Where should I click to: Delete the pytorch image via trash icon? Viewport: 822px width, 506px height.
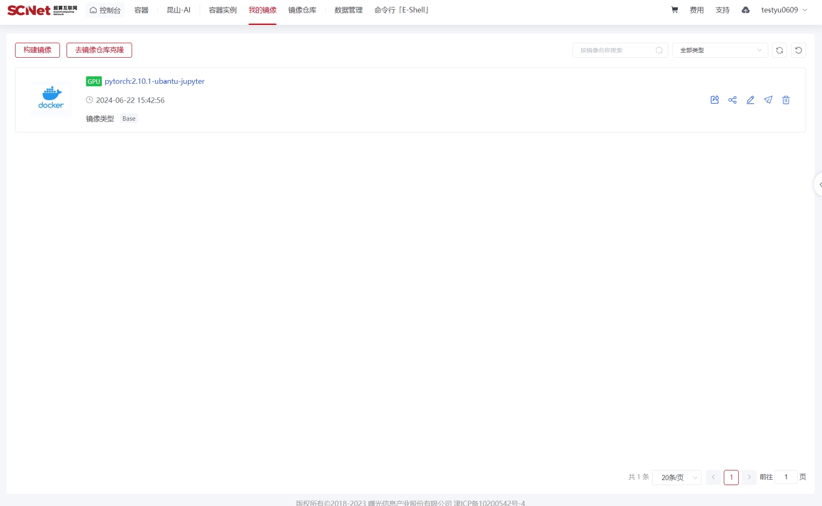click(786, 100)
